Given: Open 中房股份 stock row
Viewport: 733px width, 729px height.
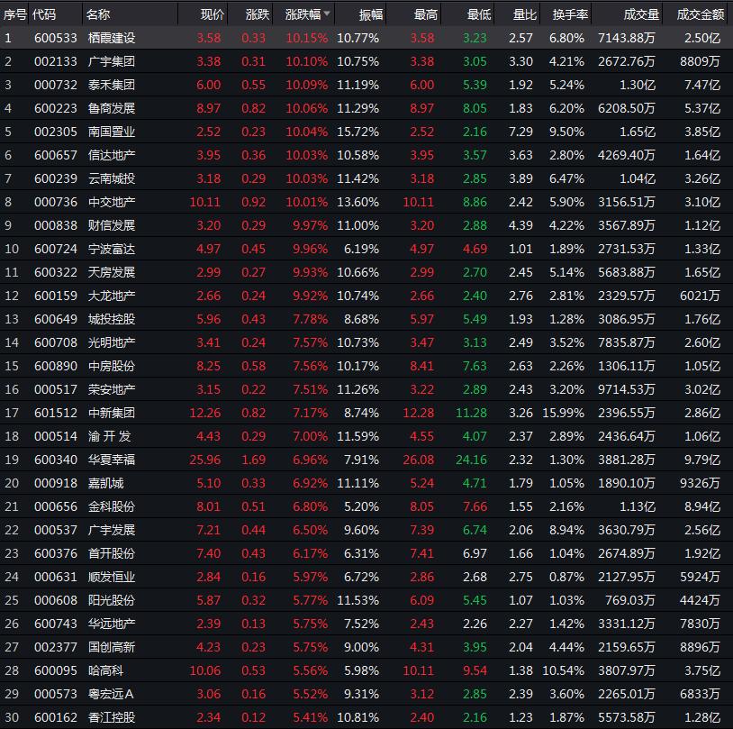Looking at the screenshot, I should [x=366, y=366].
